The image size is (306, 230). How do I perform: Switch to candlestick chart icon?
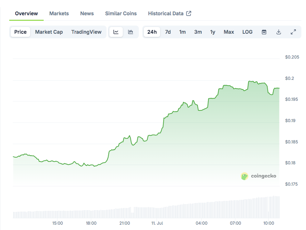click(131, 32)
